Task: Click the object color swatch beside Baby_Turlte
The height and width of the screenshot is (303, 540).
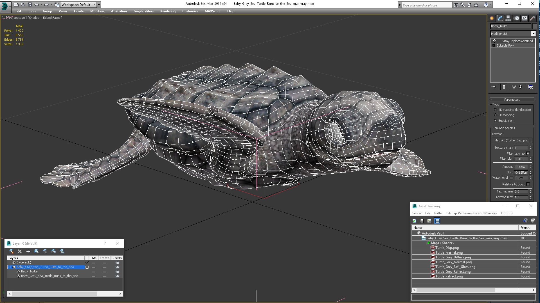Action: pos(535,26)
